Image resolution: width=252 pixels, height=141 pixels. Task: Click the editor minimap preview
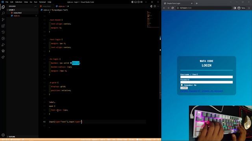coord(153,19)
